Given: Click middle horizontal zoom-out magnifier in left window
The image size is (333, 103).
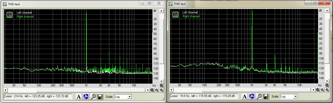Looking at the screenshot, I should tap(157, 90).
